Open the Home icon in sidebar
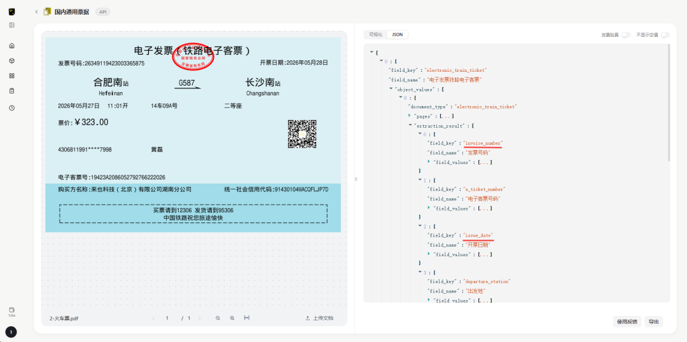 (x=12, y=46)
